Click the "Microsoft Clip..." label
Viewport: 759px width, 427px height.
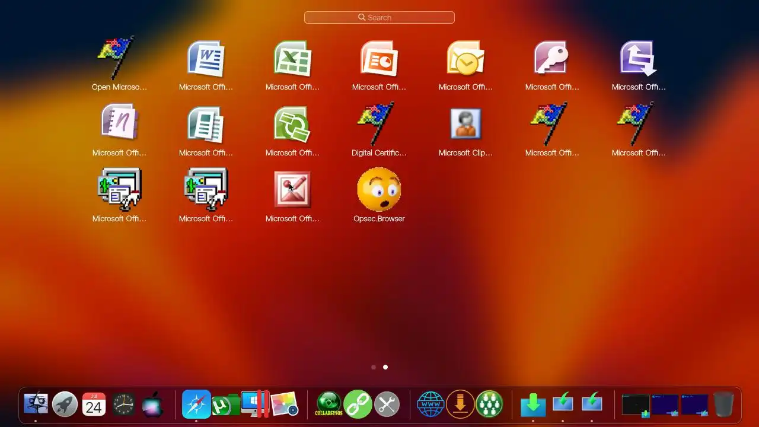[465, 153]
